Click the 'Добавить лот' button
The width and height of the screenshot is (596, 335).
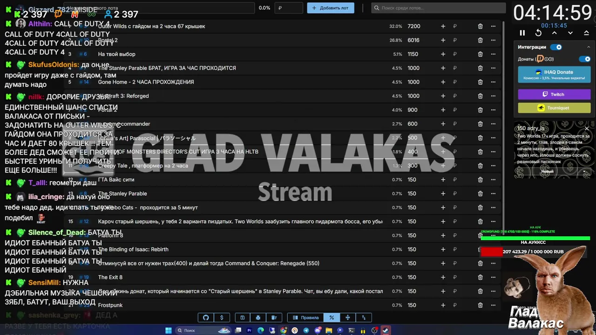331,8
